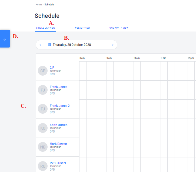Open calendar icon in date picker
The width and height of the screenshot is (196, 172).
pos(49,45)
